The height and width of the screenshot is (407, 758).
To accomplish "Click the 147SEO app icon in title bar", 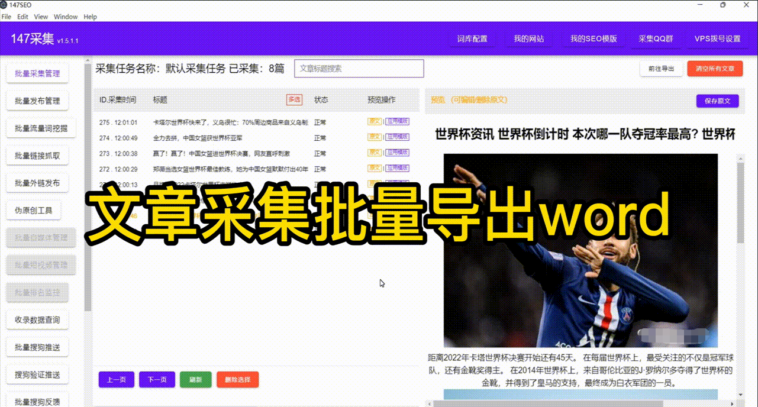I will pos(4,5).
